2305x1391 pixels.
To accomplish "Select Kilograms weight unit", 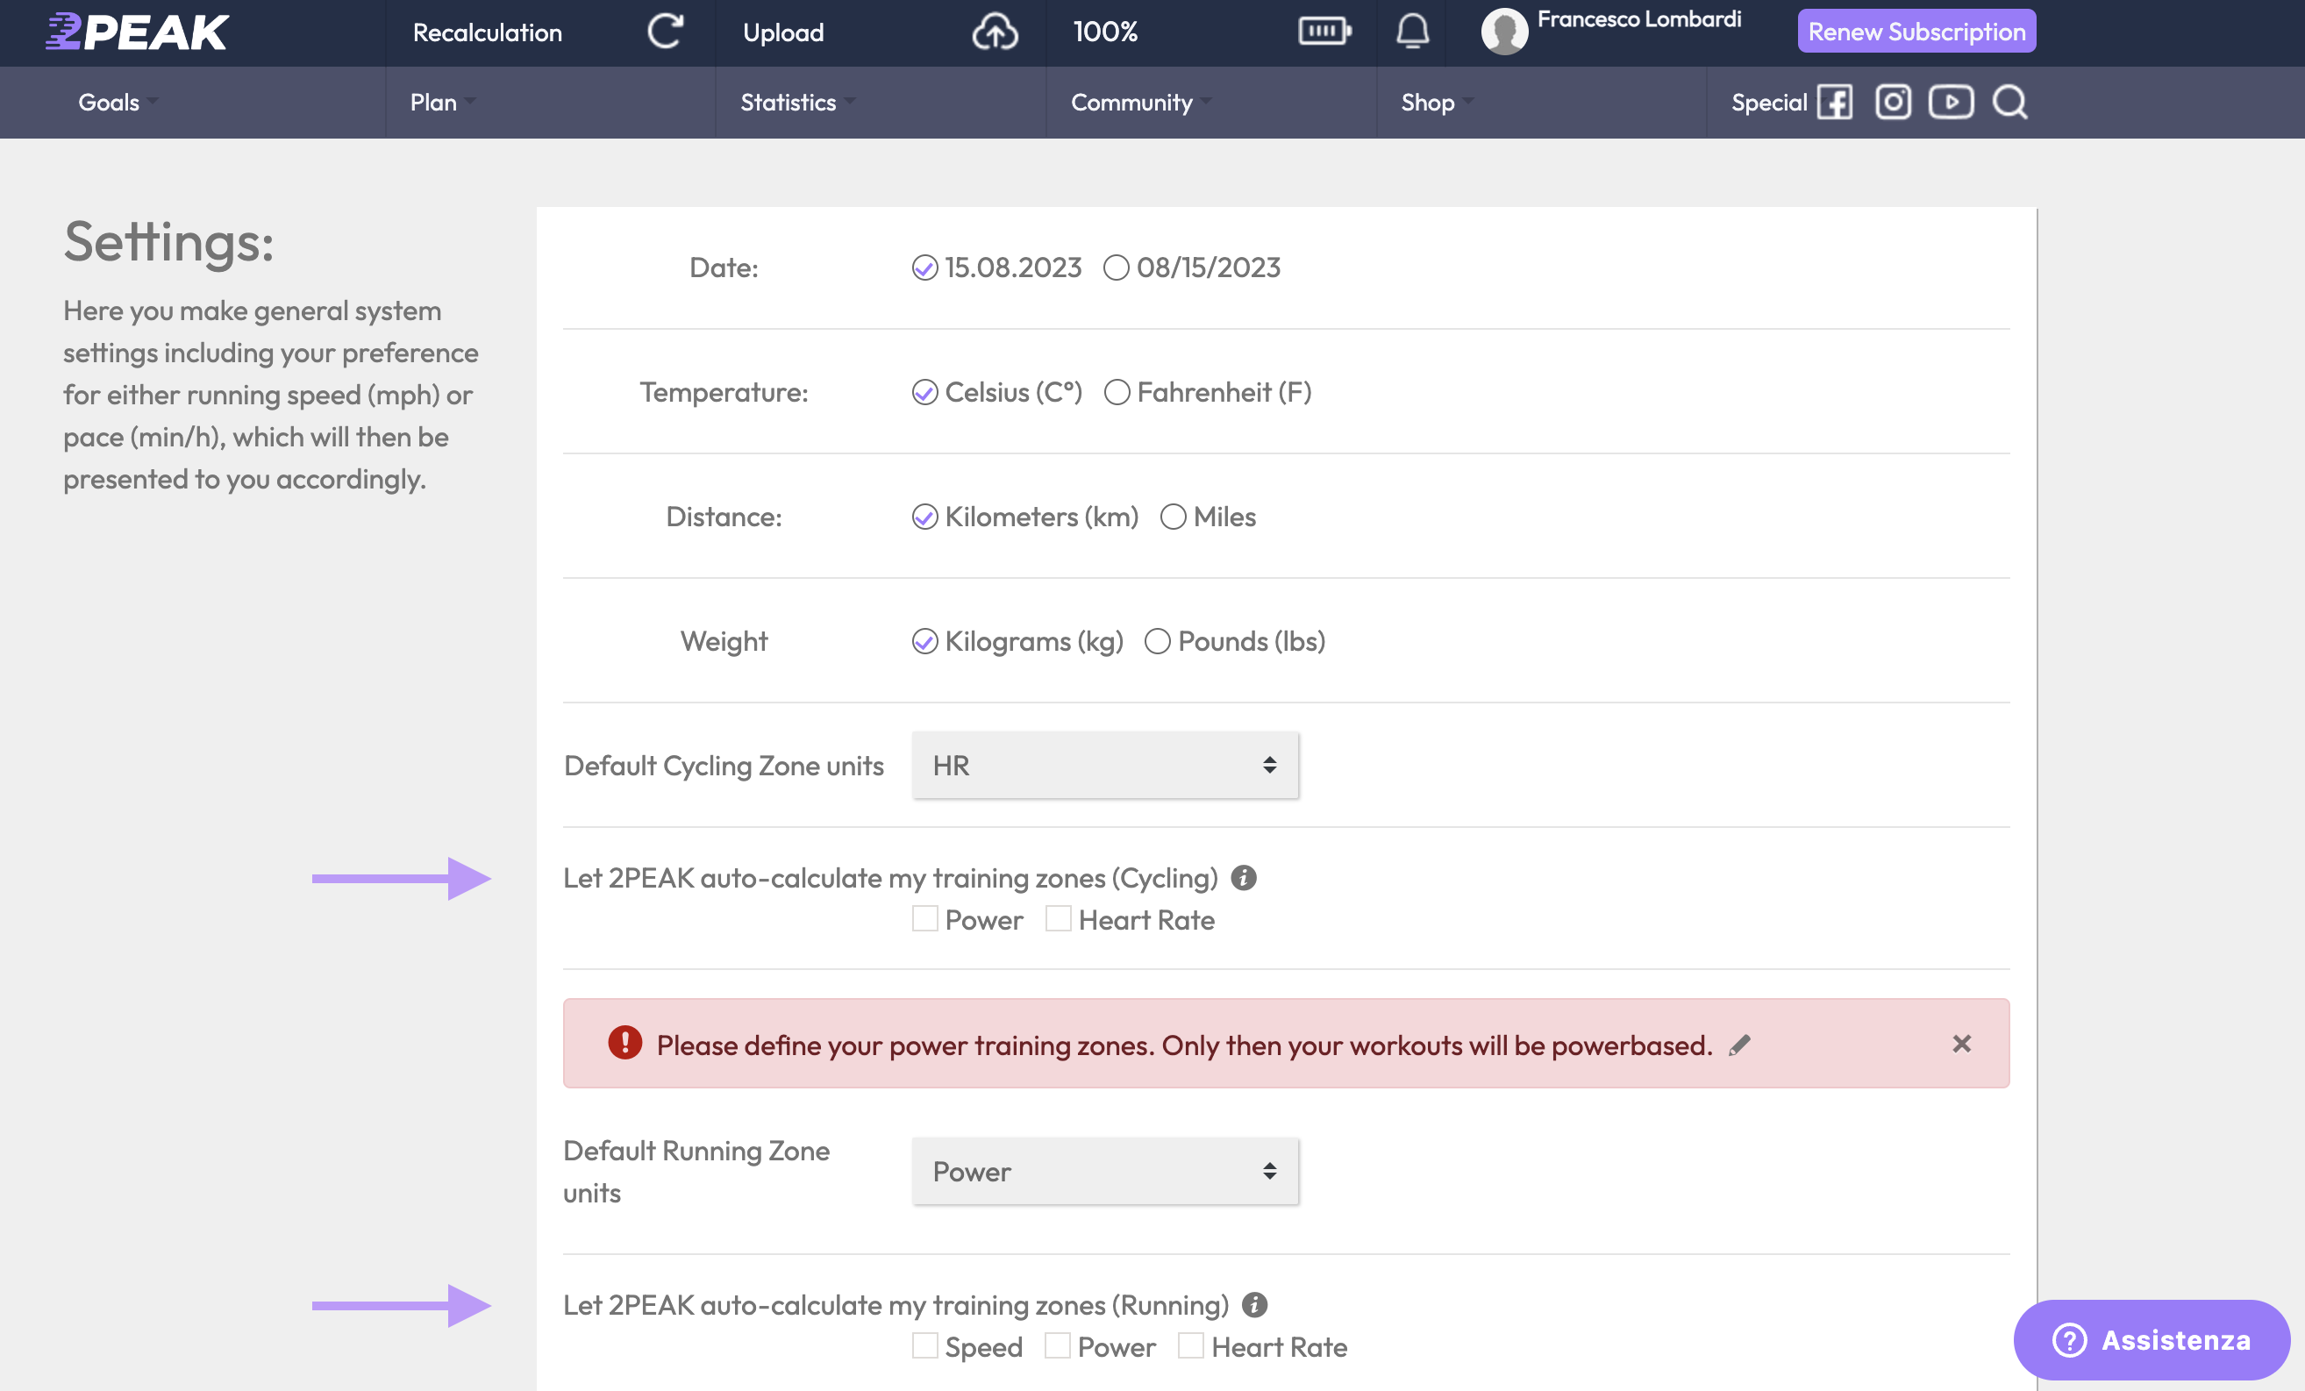I will coord(924,641).
